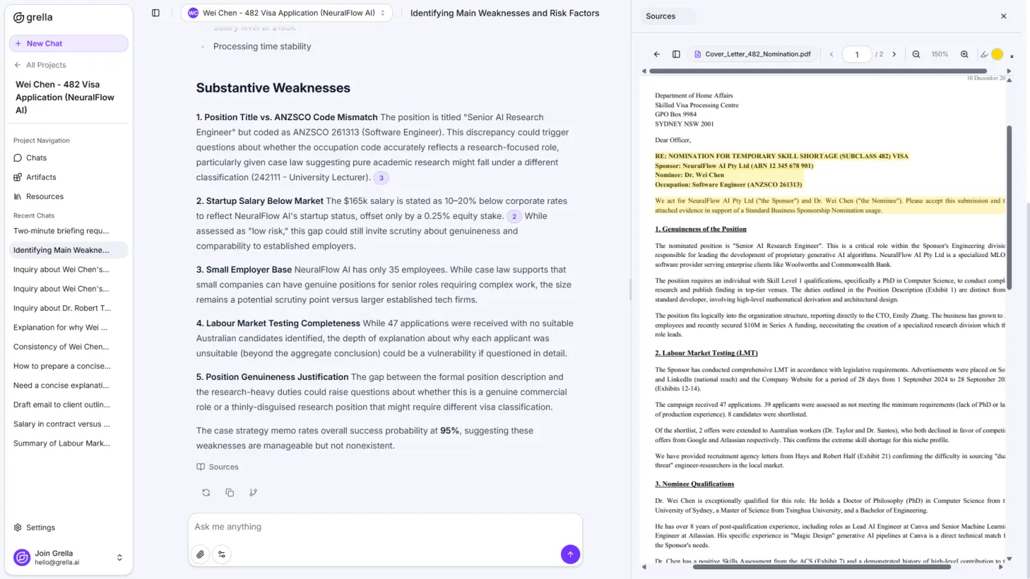Send message with the purple arrow button

[x=570, y=554]
